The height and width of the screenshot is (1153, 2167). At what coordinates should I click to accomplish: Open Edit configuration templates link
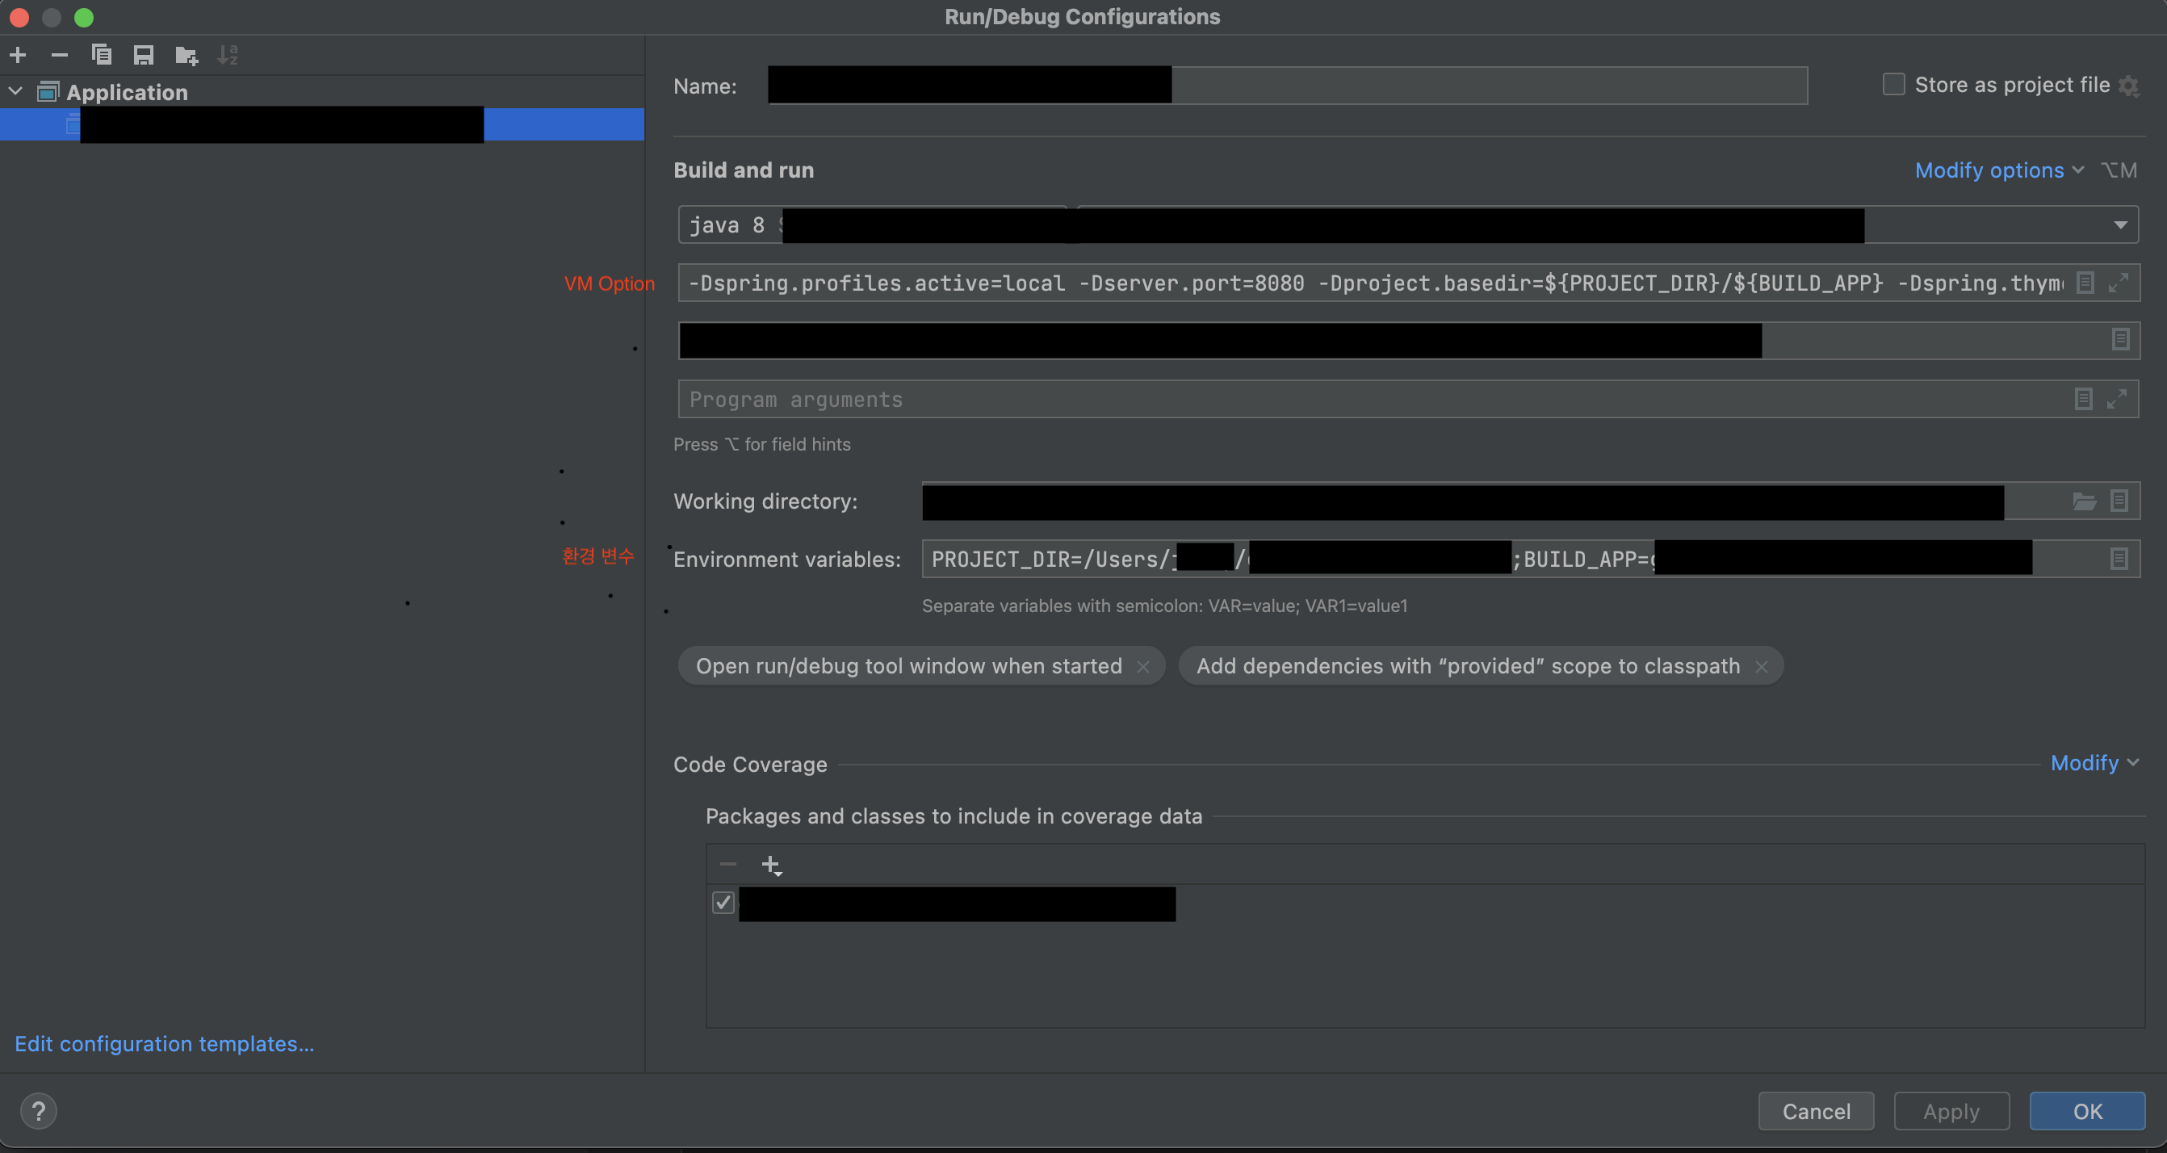click(x=164, y=1044)
